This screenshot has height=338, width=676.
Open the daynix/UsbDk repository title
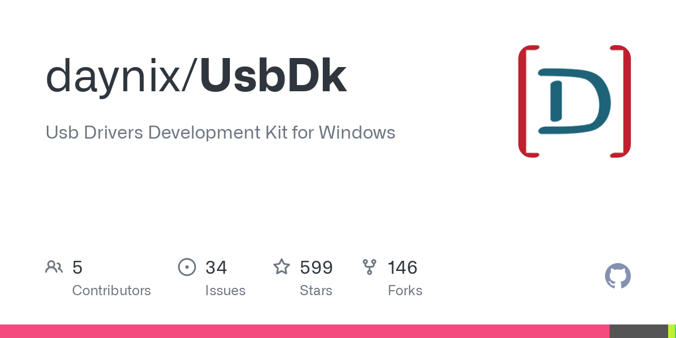click(x=196, y=77)
